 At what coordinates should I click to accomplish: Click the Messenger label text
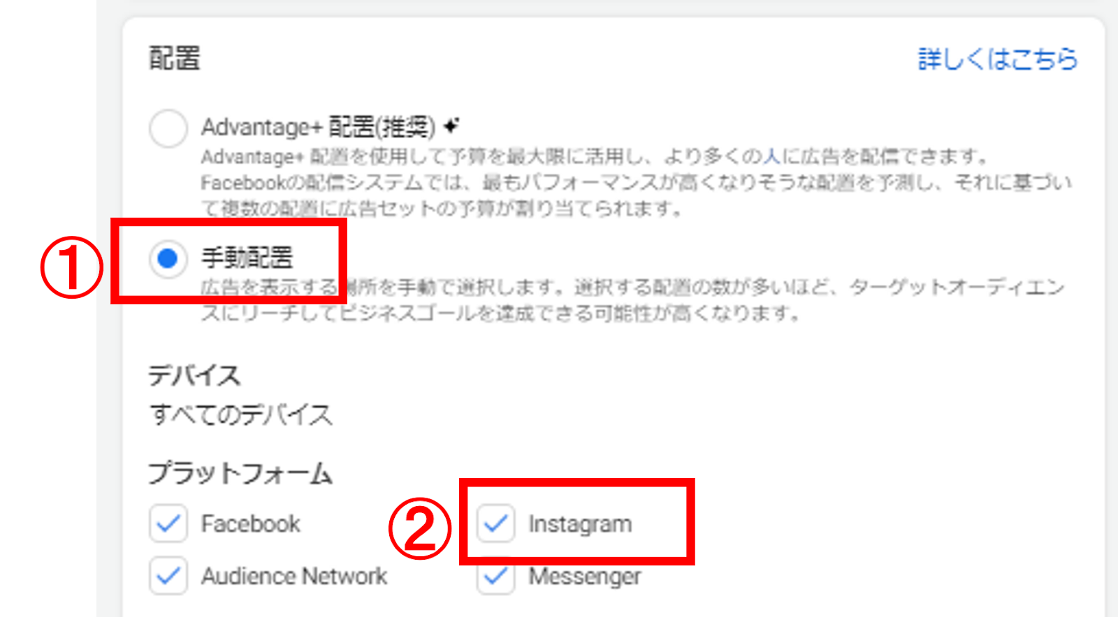click(x=585, y=577)
